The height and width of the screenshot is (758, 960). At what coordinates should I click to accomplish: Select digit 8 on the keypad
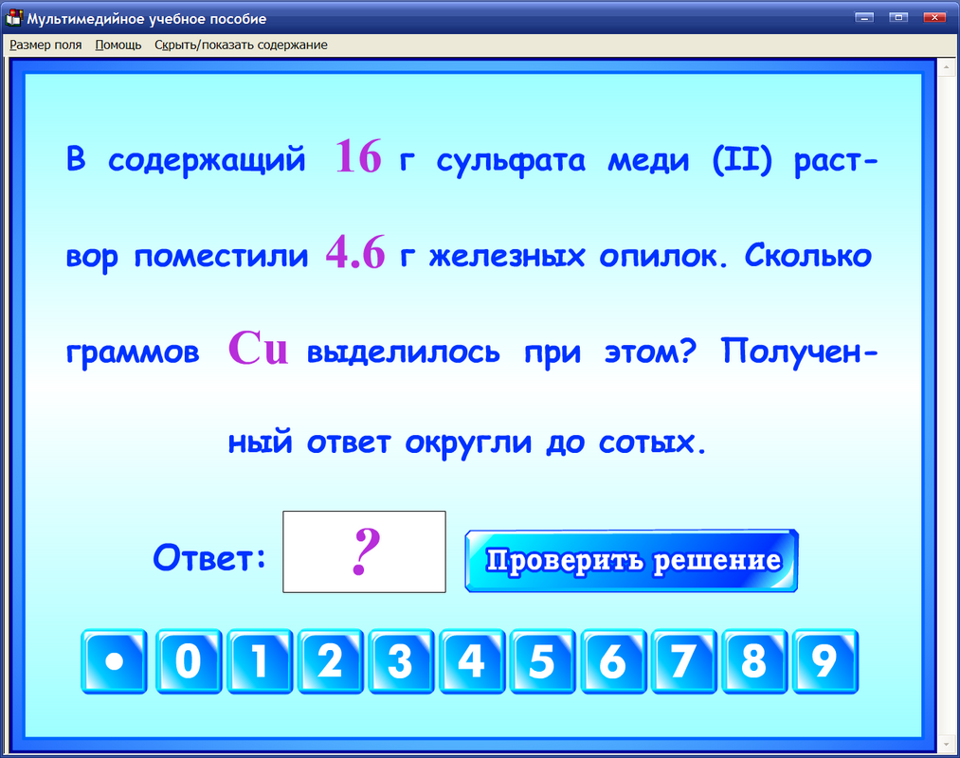tap(753, 661)
